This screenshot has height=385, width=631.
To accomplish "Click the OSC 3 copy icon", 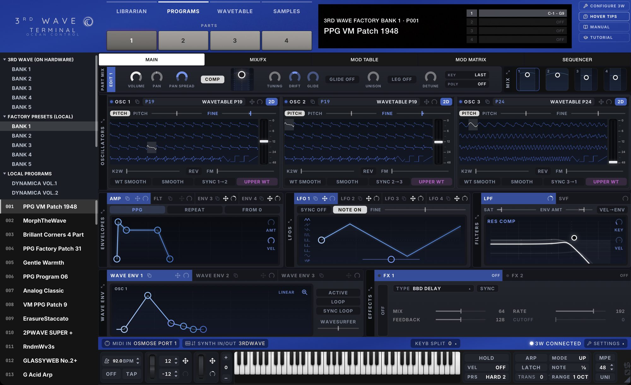I will point(487,102).
